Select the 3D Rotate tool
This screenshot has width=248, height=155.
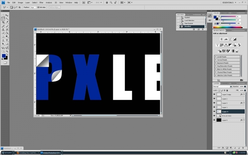tap(3, 48)
